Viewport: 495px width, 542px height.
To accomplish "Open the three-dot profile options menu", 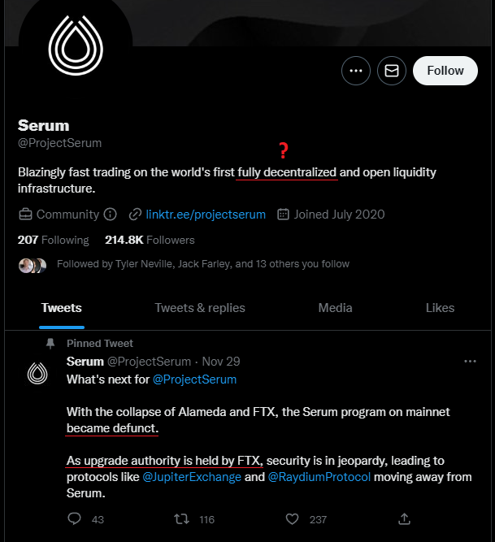I will click(355, 71).
